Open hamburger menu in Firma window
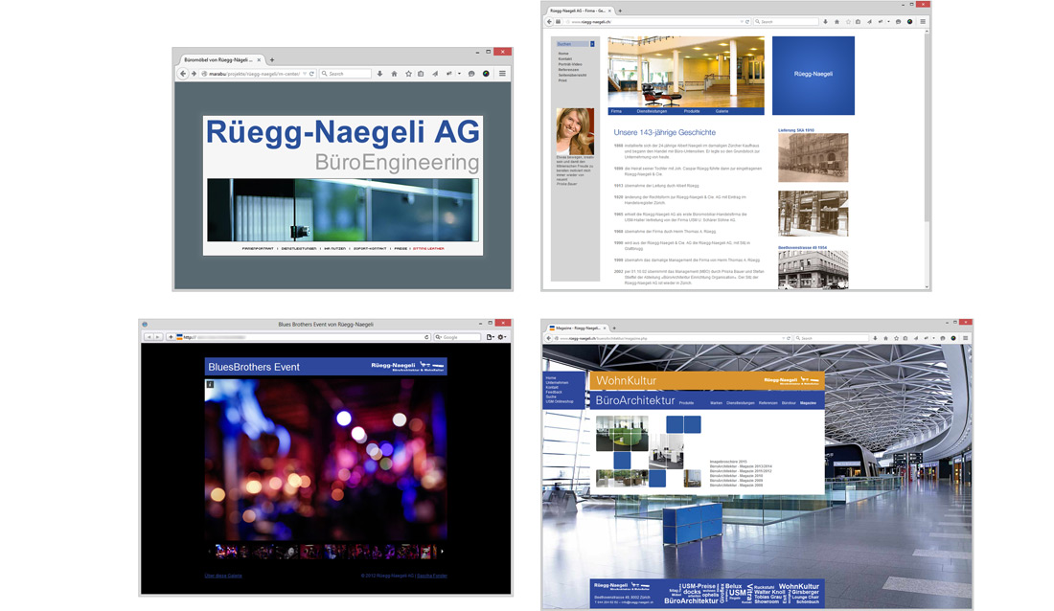Screen dimensions: 1054x611 [x=922, y=21]
